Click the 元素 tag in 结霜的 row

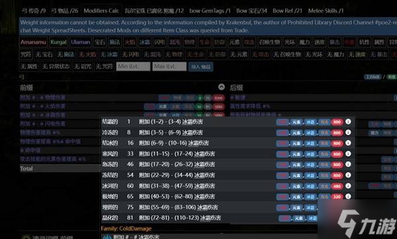[x=296, y=122]
